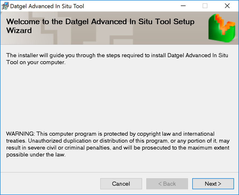Image resolution: width=239 pixels, height=195 pixels.
Task: Click the disabled Back button
Action: [167, 184]
